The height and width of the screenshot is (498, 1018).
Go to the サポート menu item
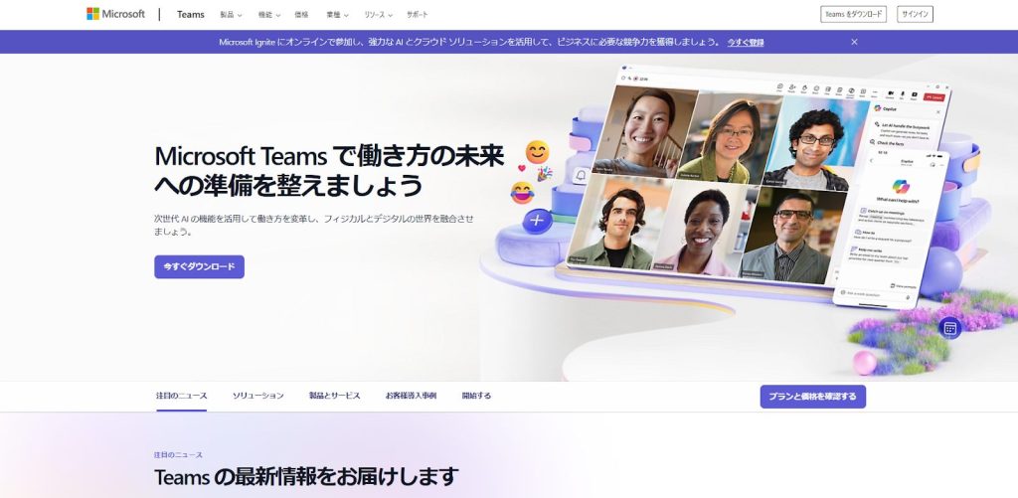pos(418,15)
